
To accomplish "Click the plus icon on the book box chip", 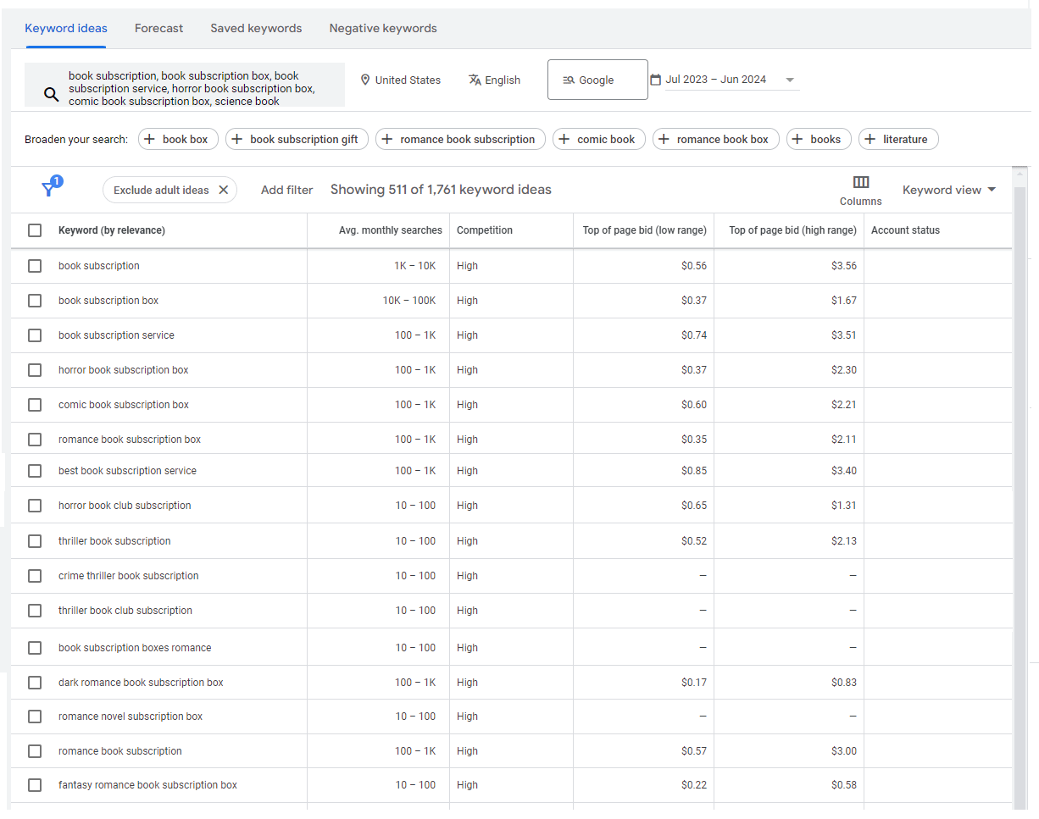I will (x=149, y=138).
